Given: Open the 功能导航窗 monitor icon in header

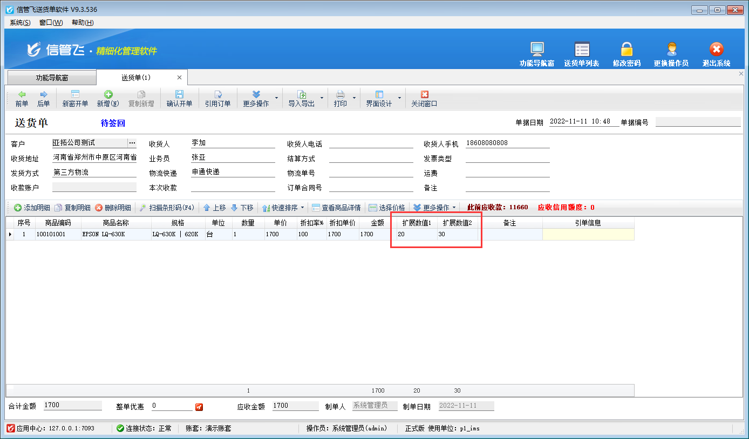Looking at the screenshot, I should click(x=536, y=50).
